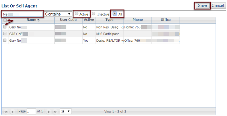227x116 pixels.
Task: Click the Save button
Action: (202, 6)
